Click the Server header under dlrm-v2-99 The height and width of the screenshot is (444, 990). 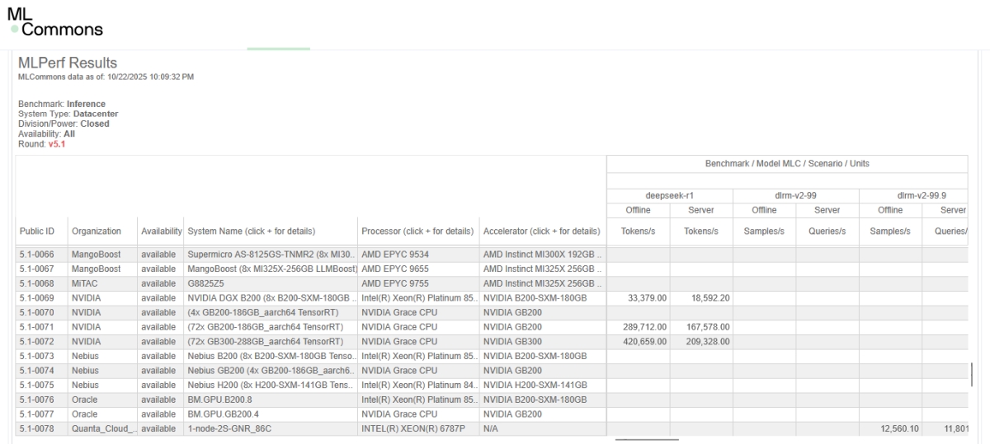pyautogui.click(x=827, y=211)
